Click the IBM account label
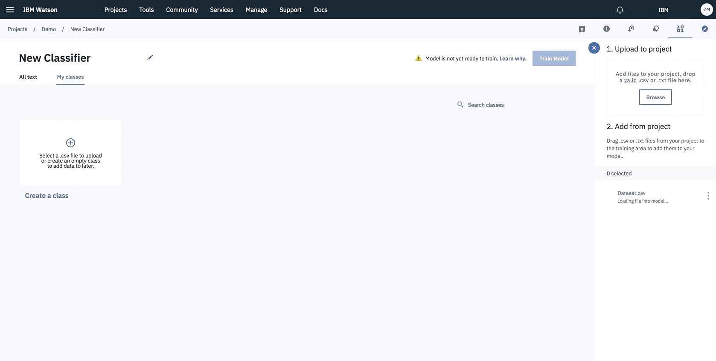The height and width of the screenshot is (361, 716). tap(663, 10)
